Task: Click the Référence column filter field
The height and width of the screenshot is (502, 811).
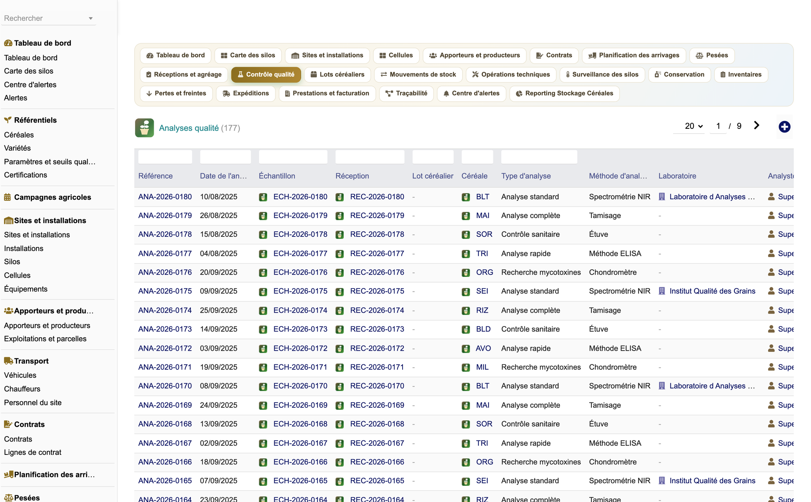Action: click(x=165, y=157)
